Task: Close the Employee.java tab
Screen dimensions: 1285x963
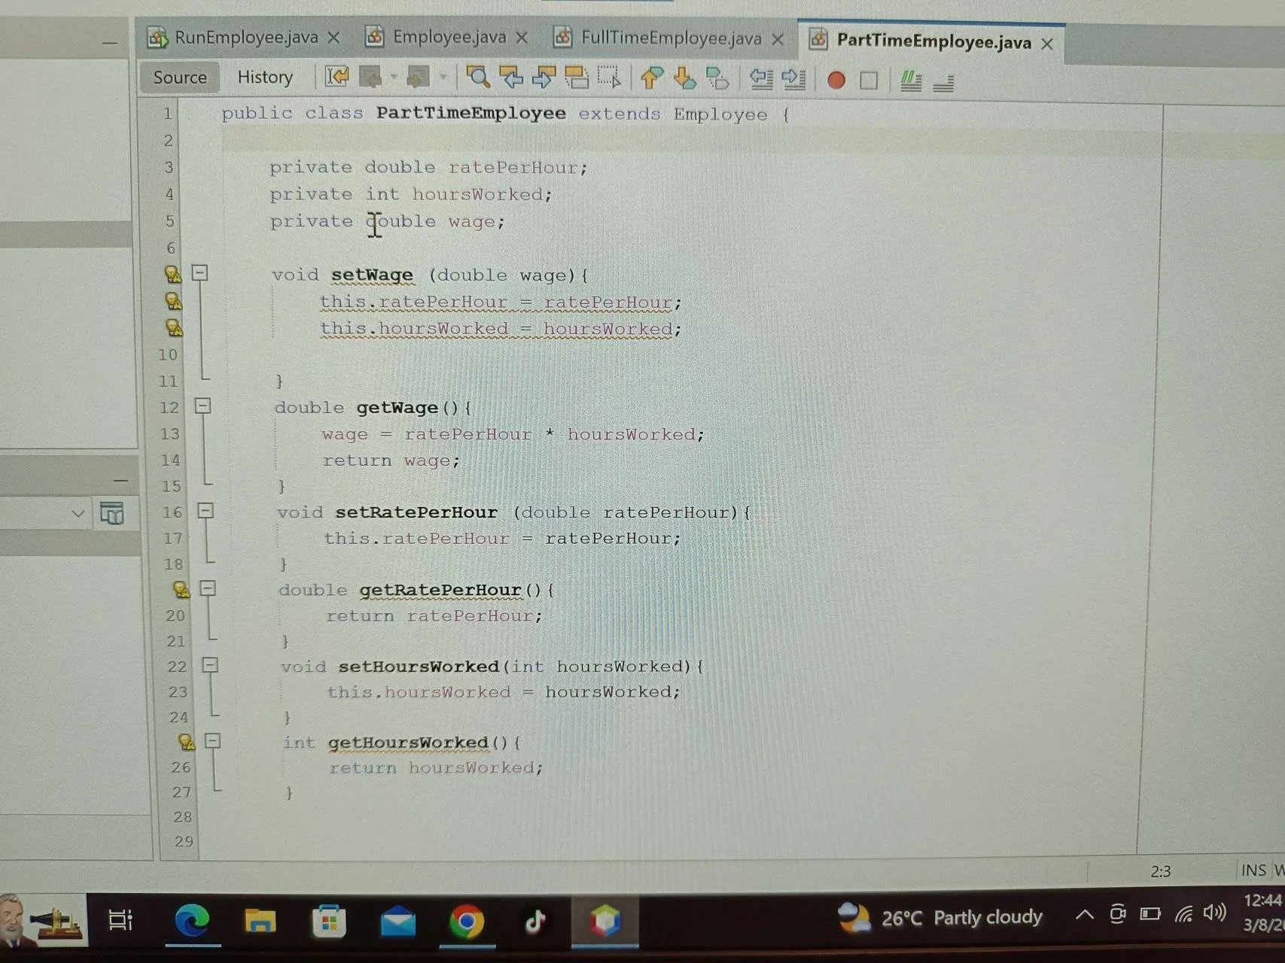Action: tap(522, 38)
